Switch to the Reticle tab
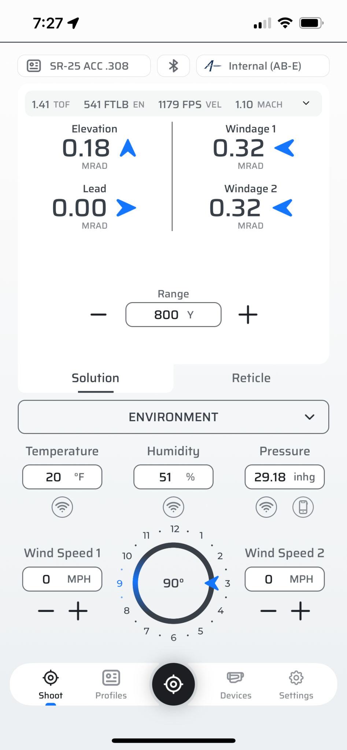This screenshot has height=750, width=347. coord(251,378)
